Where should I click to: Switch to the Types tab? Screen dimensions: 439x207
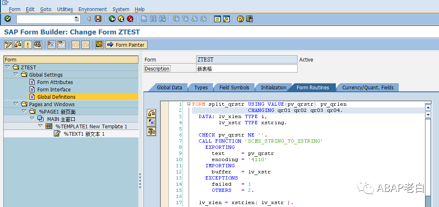point(201,87)
